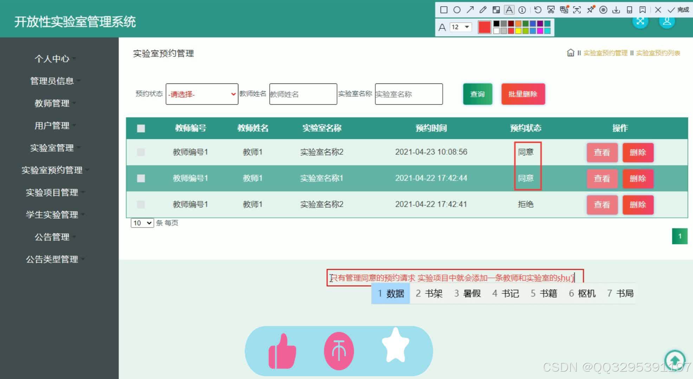Image resolution: width=693 pixels, height=379 pixels.
Task: Click 删除 for the 17:42:44 row
Action: (x=638, y=178)
